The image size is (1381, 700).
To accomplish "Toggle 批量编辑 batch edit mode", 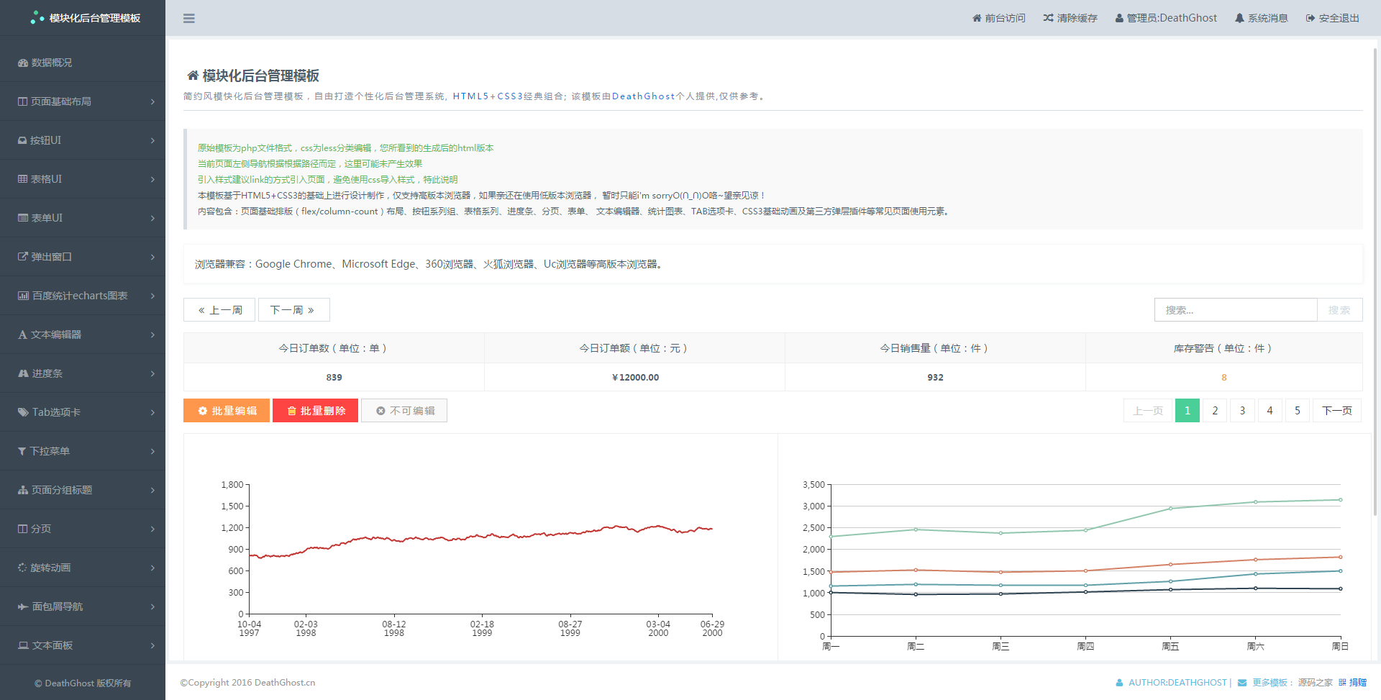I will click(226, 410).
